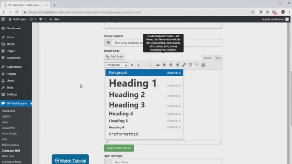Viewport: 292px width, 164px height.
Task: Align text left
Action: (x=164, y=65)
